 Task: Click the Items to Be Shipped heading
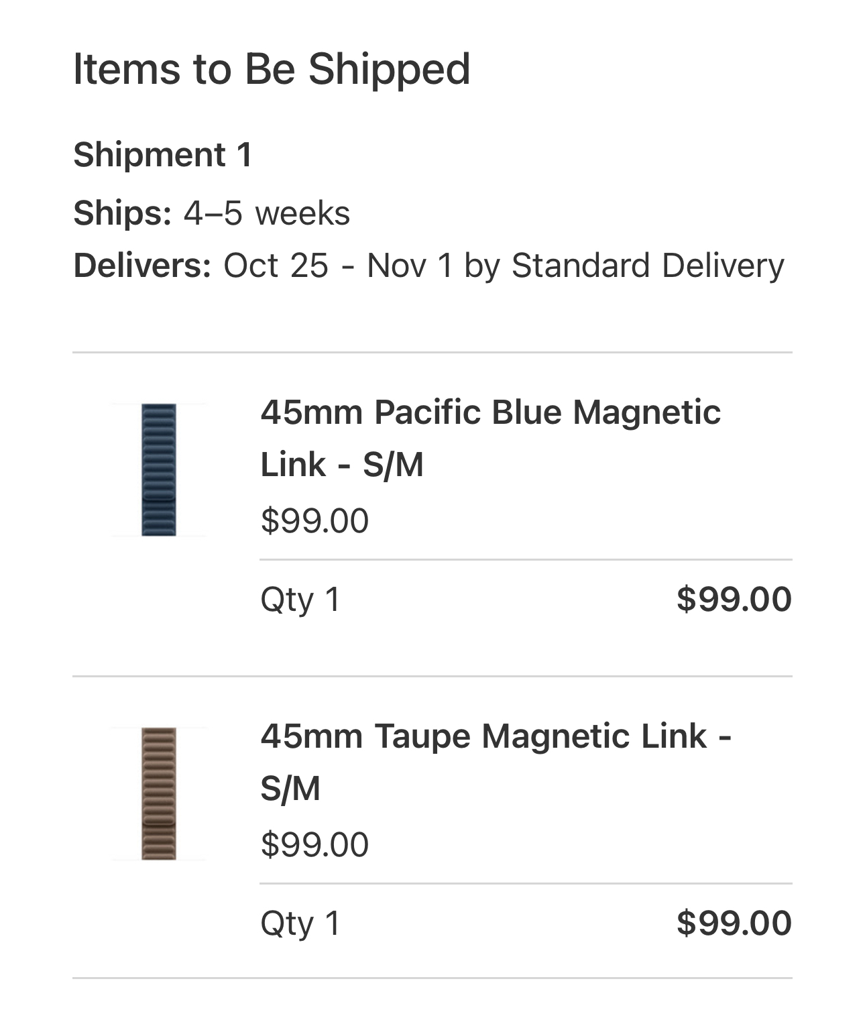click(x=272, y=69)
